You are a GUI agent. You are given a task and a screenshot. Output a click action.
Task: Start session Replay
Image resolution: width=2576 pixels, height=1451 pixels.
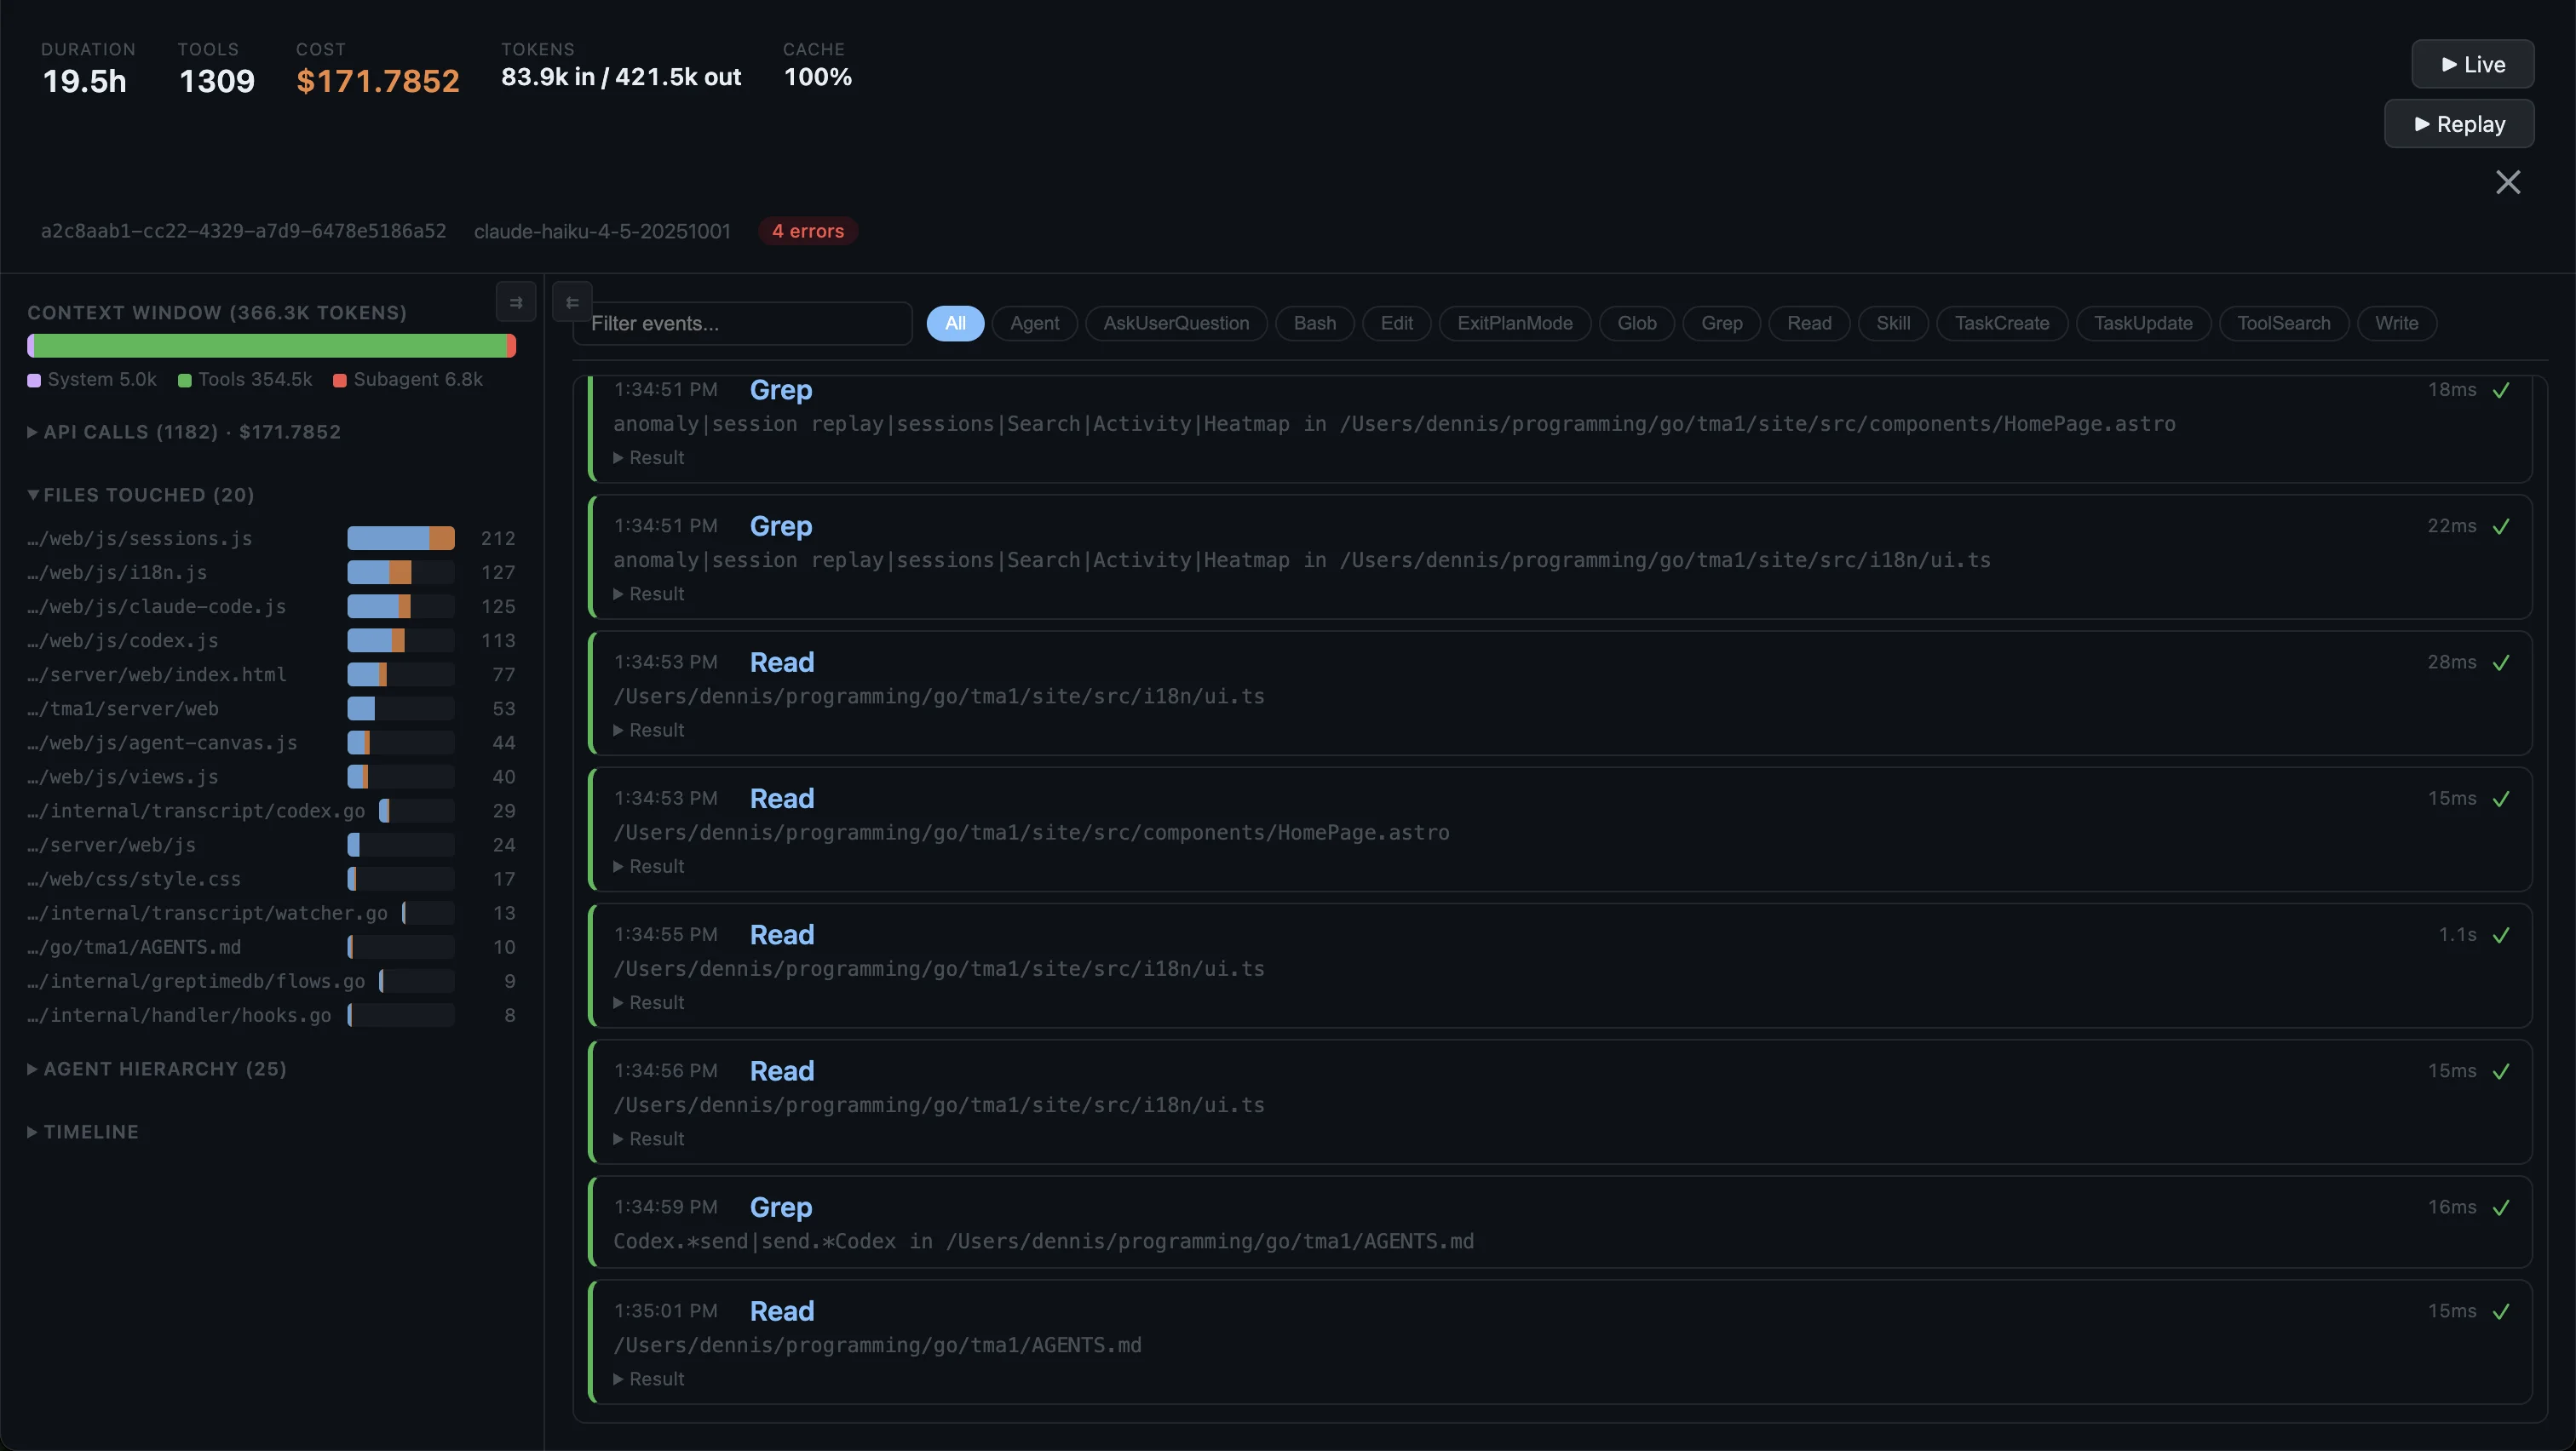coord(2459,124)
